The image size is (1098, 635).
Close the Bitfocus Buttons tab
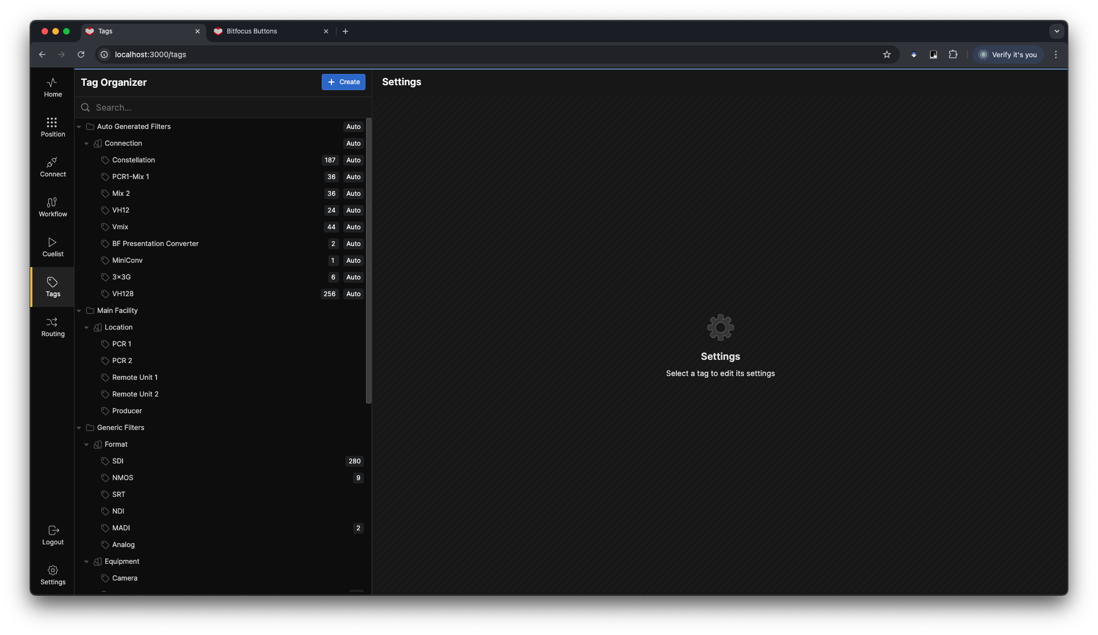point(326,31)
